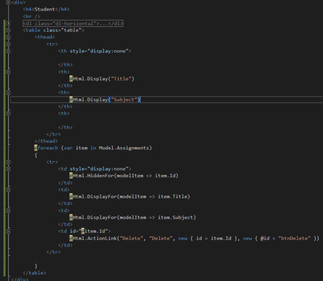
Task: Collapse the tr row inside thead
Action: click(8, 44)
